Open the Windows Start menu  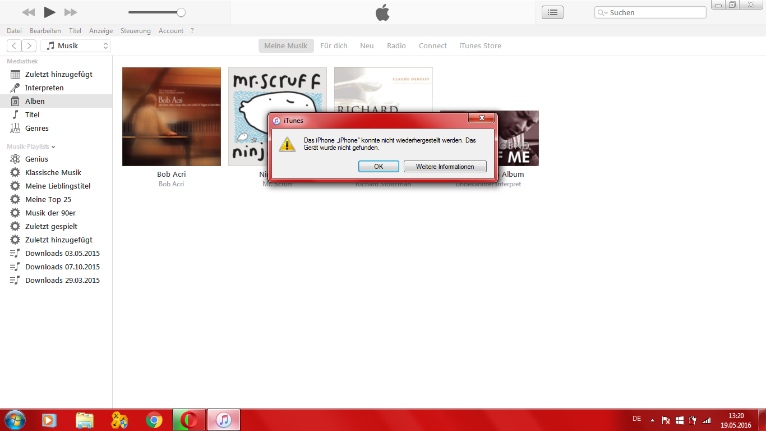14,420
